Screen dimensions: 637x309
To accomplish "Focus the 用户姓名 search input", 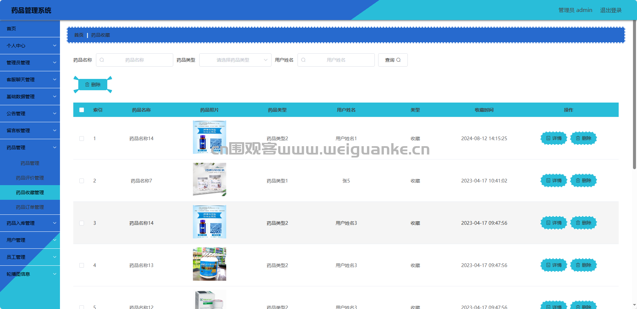I will coord(336,60).
